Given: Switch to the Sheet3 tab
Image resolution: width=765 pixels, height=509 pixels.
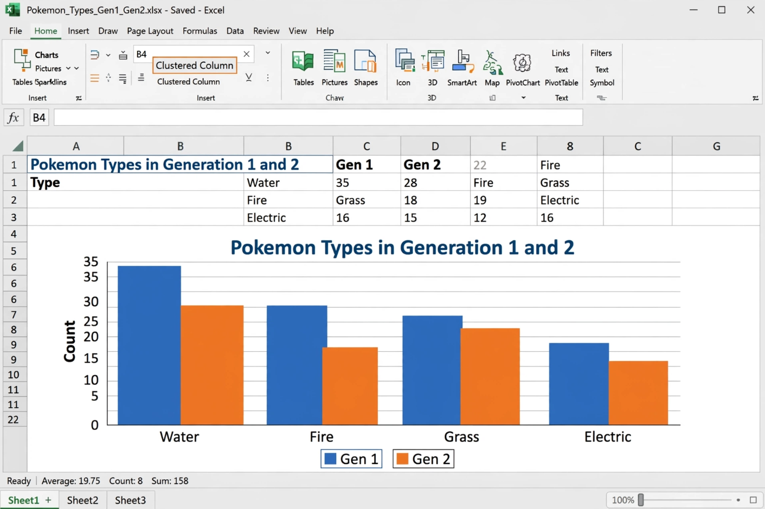Looking at the screenshot, I should tap(130, 500).
